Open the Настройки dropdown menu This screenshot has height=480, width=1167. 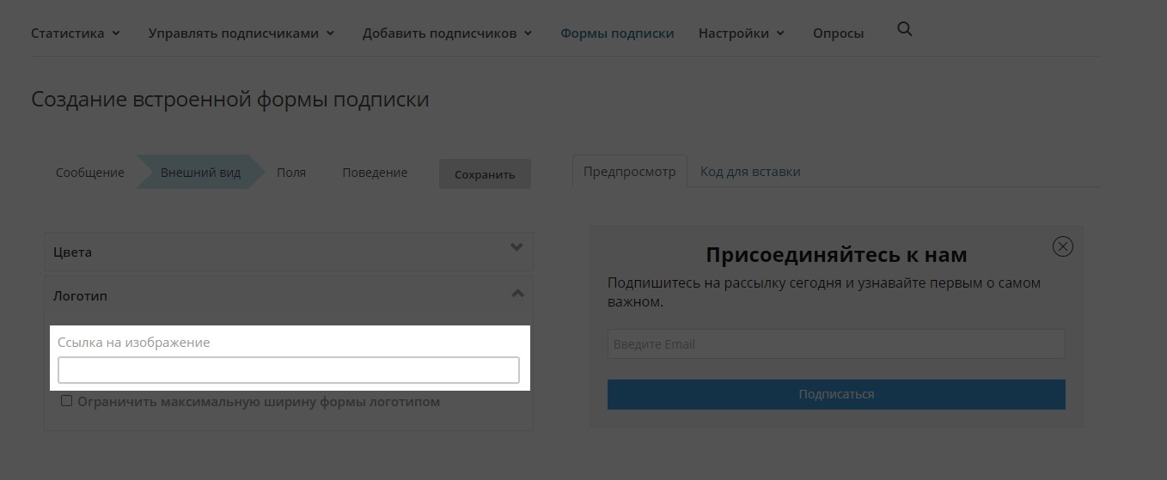click(742, 33)
